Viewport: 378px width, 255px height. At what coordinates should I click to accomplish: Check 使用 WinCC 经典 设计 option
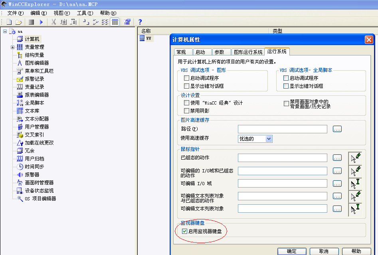click(x=186, y=103)
